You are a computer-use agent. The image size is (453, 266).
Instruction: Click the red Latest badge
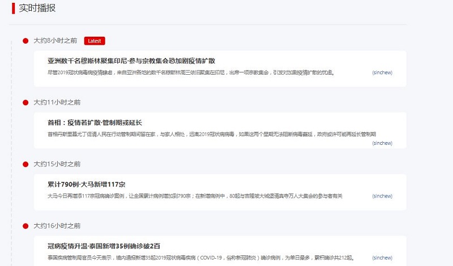pos(95,41)
